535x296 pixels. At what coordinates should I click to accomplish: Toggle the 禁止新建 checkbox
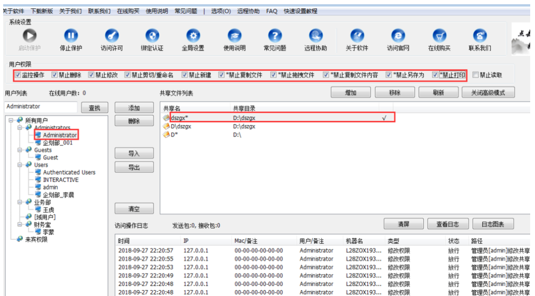tap(185, 75)
